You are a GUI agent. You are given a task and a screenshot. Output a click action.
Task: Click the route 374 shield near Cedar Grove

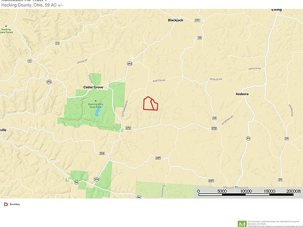click(49, 82)
